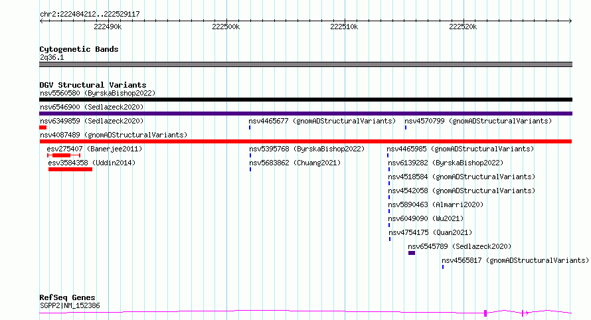Click the 222510k ruler tick label
The height and width of the screenshot is (320, 591).
click(344, 27)
